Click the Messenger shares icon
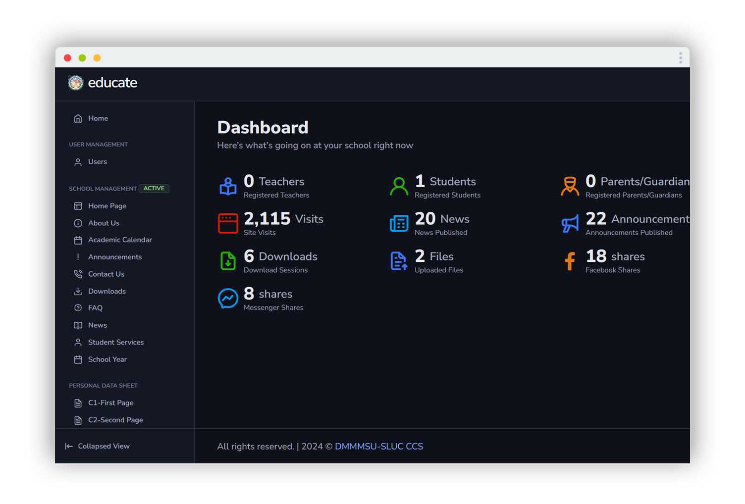The height and width of the screenshot is (504, 745). pyautogui.click(x=228, y=299)
